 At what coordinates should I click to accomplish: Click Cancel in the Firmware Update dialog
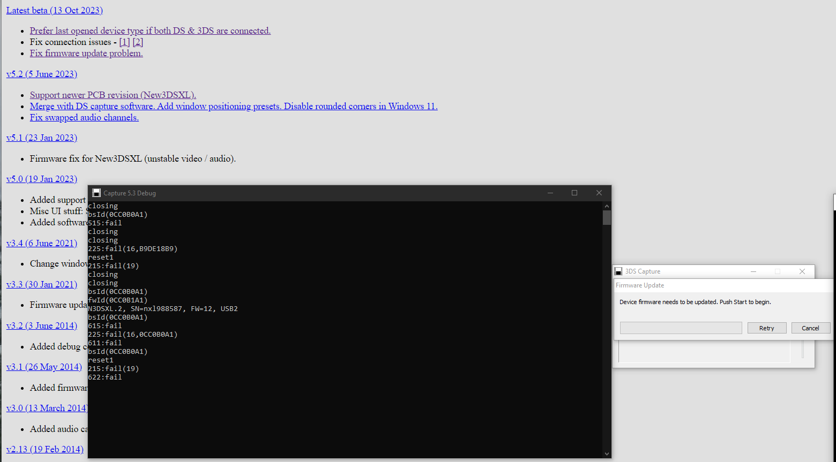point(810,328)
